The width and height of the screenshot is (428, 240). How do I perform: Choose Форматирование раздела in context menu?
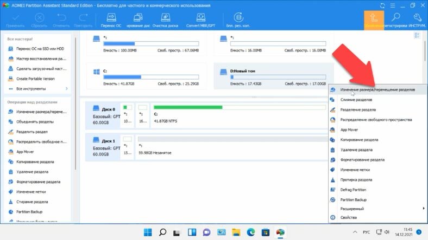point(378,160)
